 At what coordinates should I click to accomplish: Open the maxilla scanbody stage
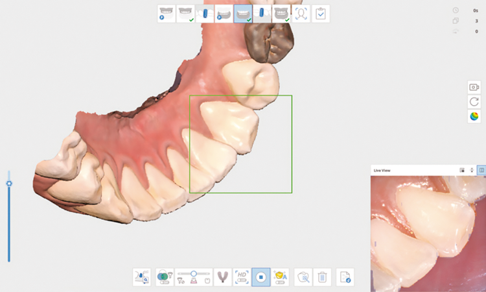[205, 14]
